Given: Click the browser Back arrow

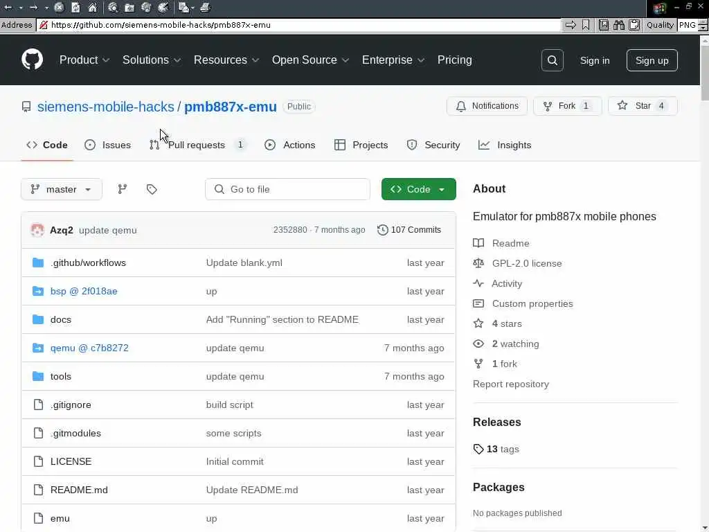Looking at the screenshot, I should tap(8, 8).
